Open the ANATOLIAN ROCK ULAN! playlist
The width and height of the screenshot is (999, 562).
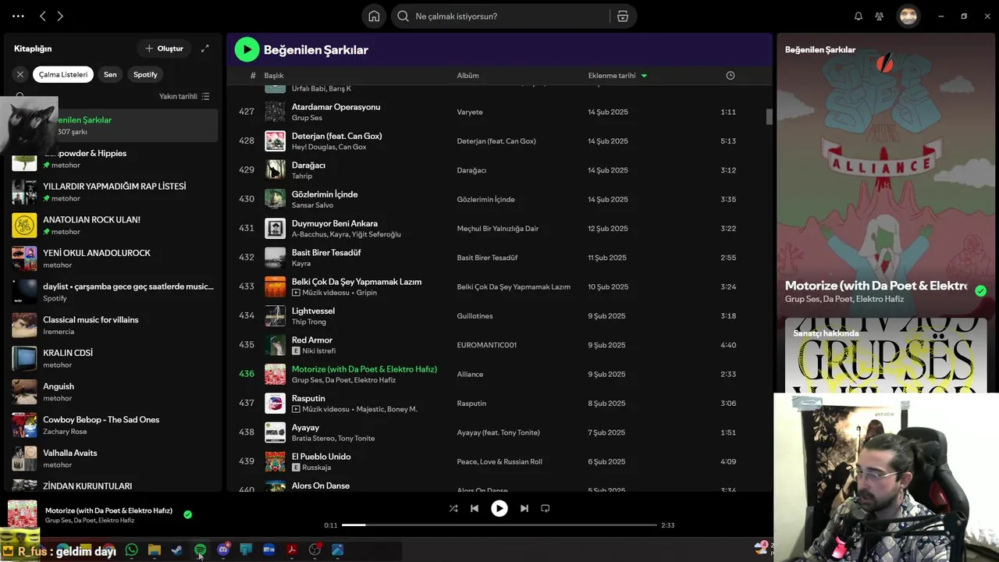[x=111, y=226]
